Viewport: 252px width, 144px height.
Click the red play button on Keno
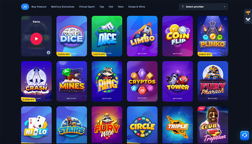(x=36, y=39)
